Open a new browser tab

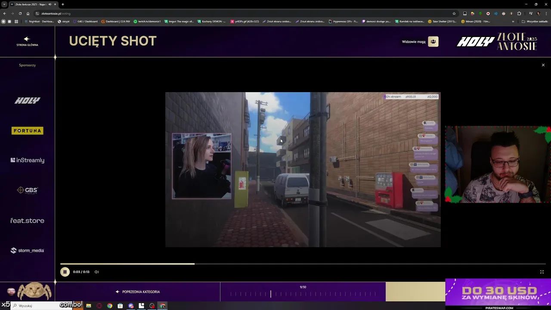coord(63,4)
